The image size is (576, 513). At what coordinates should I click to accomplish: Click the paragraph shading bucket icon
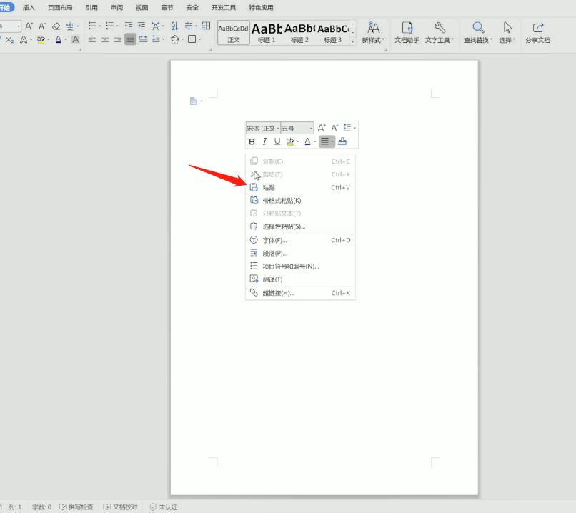coord(175,39)
